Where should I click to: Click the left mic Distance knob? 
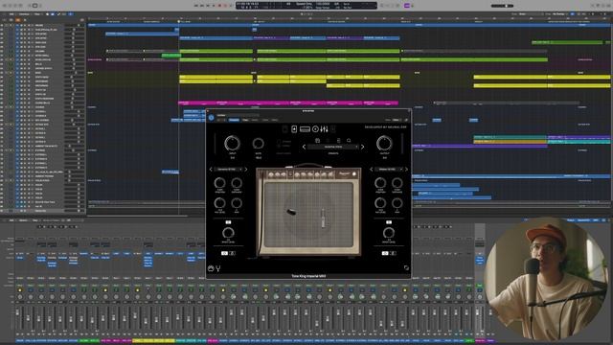(237, 183)
